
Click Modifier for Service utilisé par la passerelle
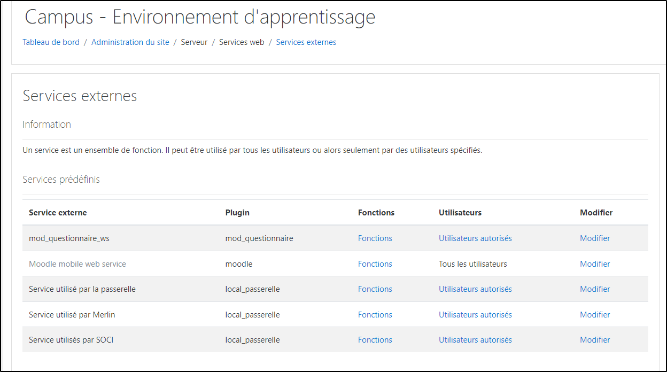595,289
